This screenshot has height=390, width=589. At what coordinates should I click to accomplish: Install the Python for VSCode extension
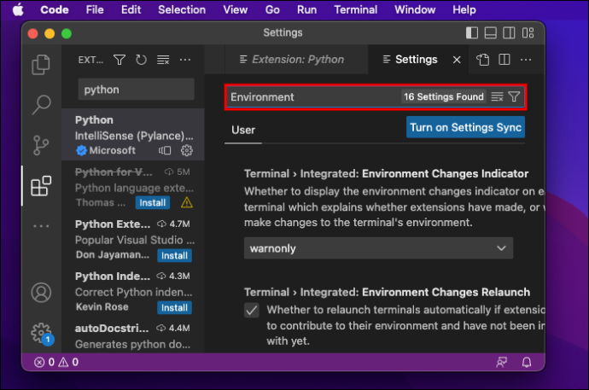coord(153,203)
